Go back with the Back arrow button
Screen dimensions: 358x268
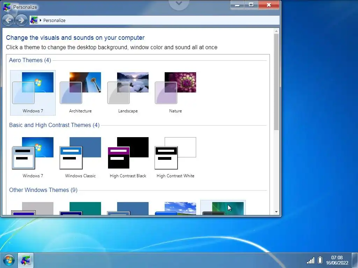click(x=8, y=20)
